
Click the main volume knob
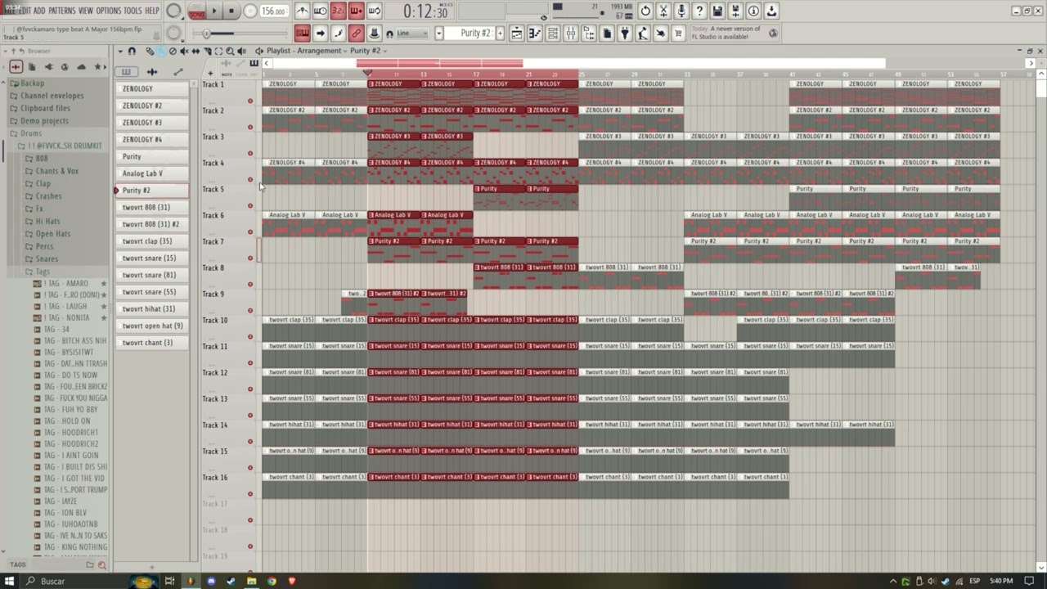point(174,11)
